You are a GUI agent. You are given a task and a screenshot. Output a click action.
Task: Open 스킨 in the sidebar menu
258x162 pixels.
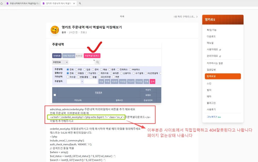pos(209,83)
